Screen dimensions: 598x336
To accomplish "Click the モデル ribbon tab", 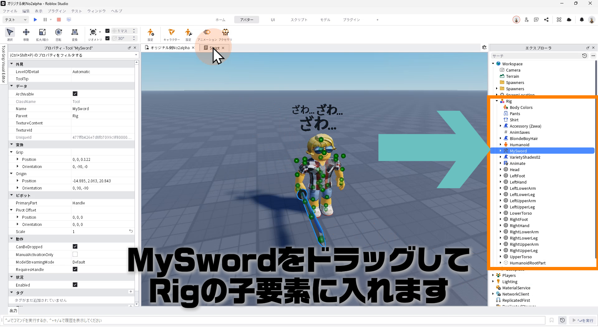I will tap(325, 20).
